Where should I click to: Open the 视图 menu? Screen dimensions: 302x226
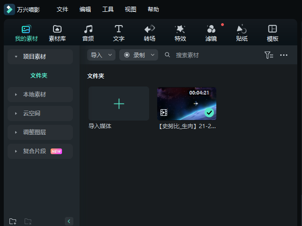click(130, 9)
